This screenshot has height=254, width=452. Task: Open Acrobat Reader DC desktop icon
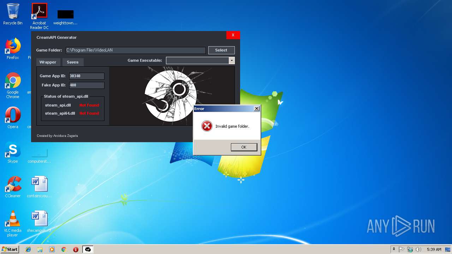pos(39,16)
